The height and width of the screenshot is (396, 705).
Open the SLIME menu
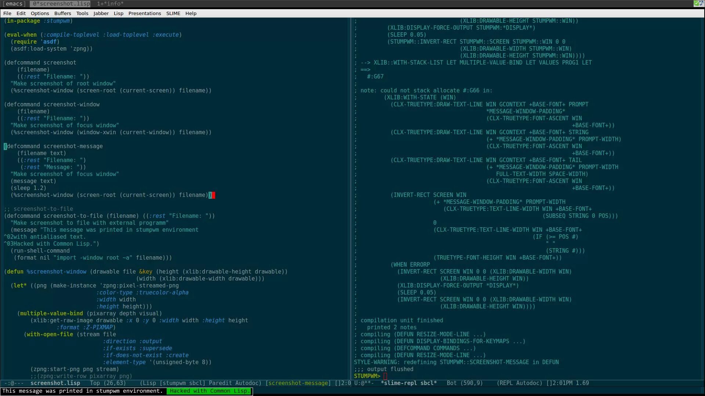click(x=173, y=13)
